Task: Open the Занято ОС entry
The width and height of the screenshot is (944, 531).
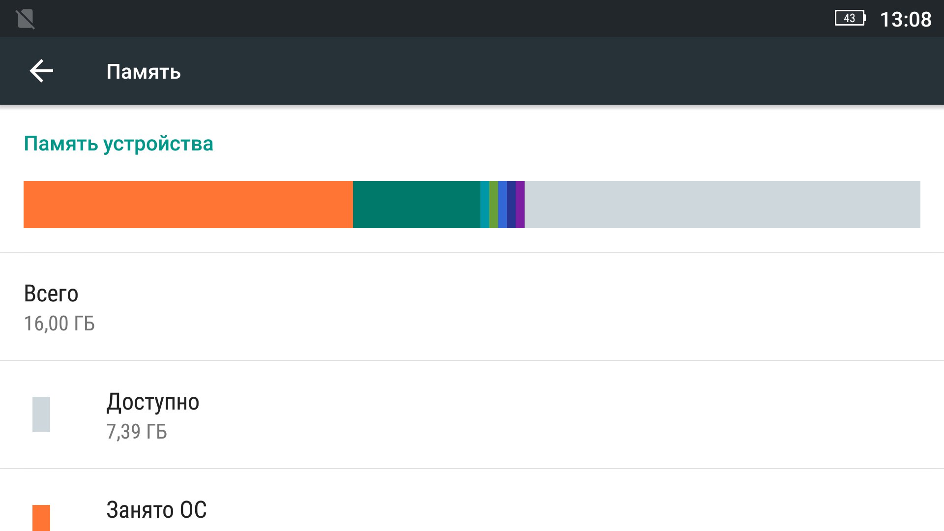Action: (156, 510)
